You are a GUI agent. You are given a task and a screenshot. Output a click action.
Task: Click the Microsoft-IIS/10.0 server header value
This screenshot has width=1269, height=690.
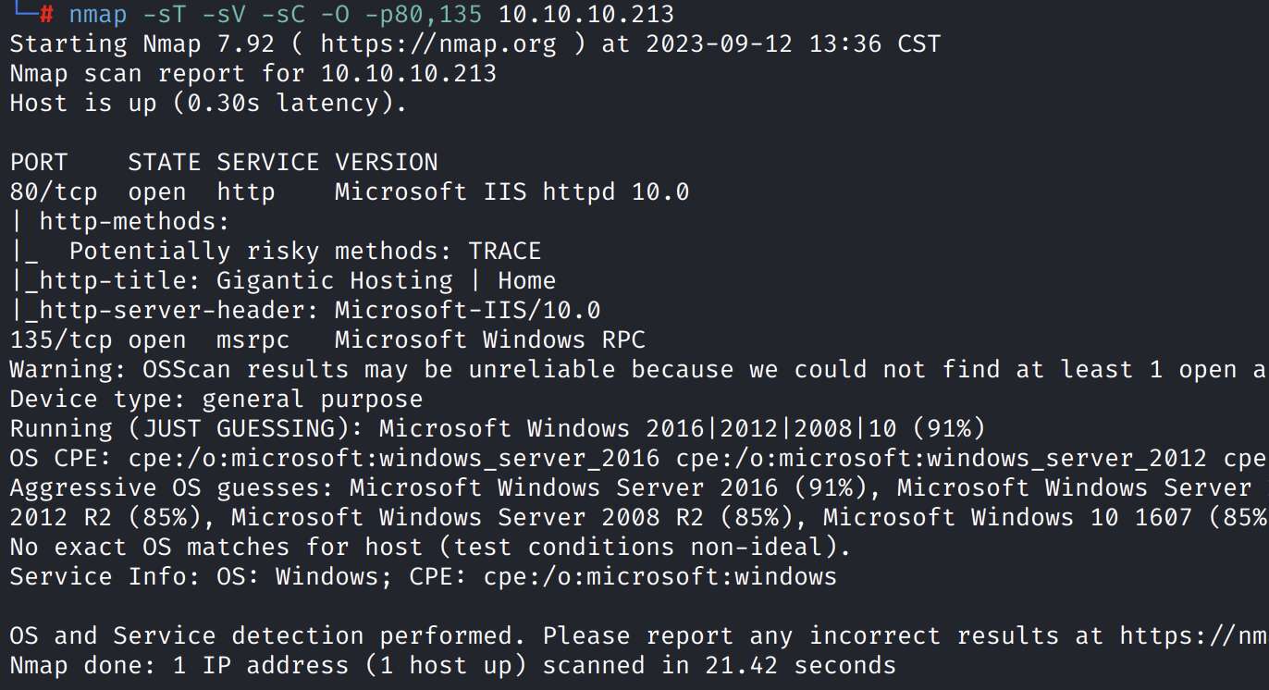(x=468, y=310)
